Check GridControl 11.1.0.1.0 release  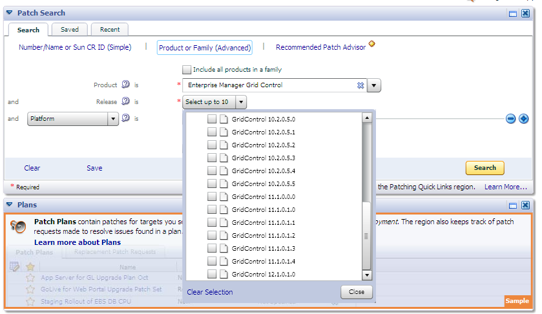(212, 209)
